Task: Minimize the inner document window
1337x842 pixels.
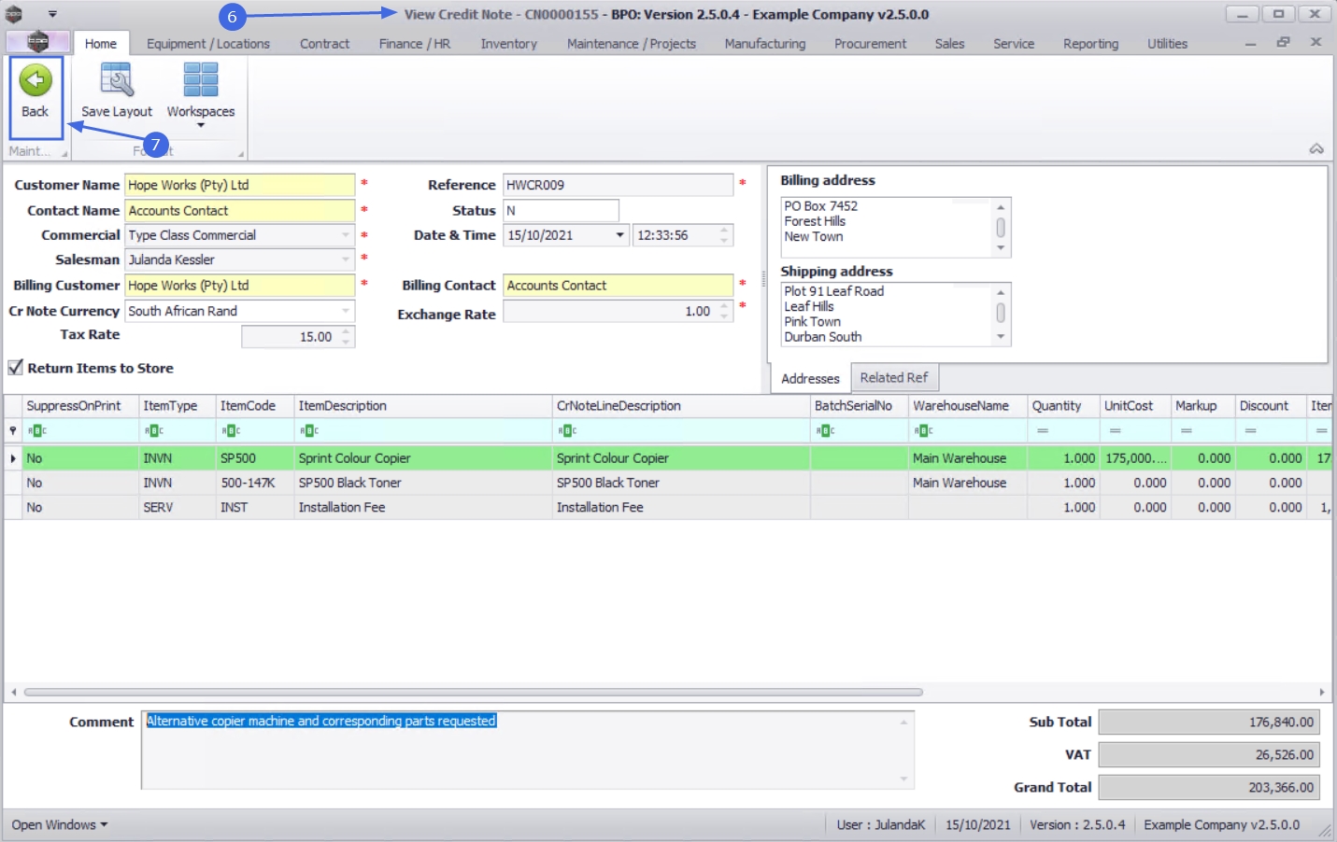Action: pos(1250,43)
